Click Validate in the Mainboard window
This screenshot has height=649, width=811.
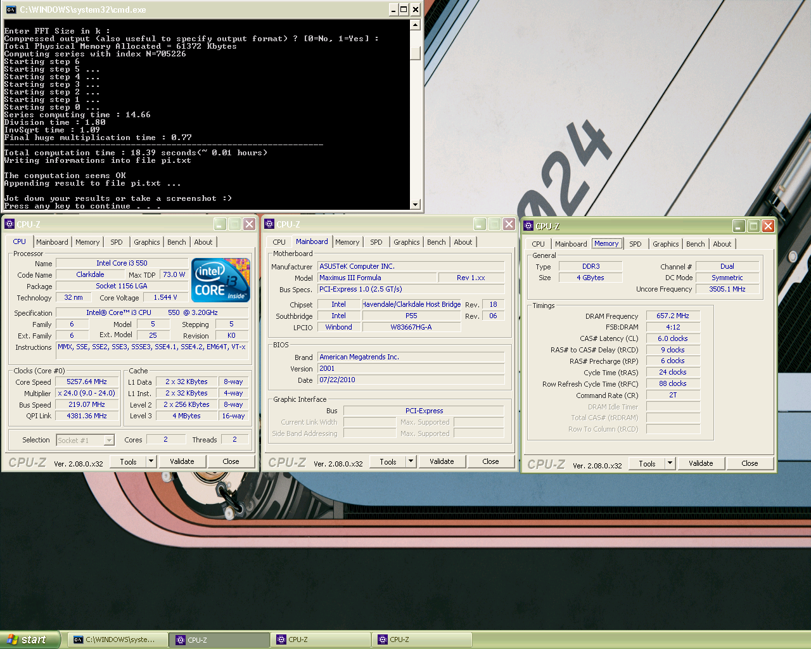(x=442, y=461)
